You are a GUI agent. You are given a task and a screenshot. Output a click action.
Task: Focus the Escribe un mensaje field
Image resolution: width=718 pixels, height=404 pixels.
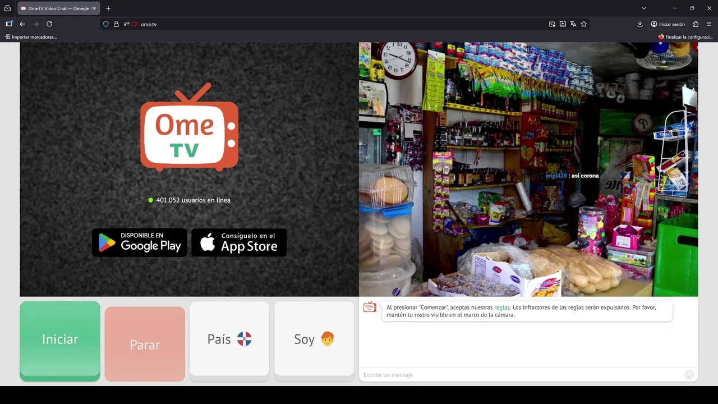[x=521, y=375]
